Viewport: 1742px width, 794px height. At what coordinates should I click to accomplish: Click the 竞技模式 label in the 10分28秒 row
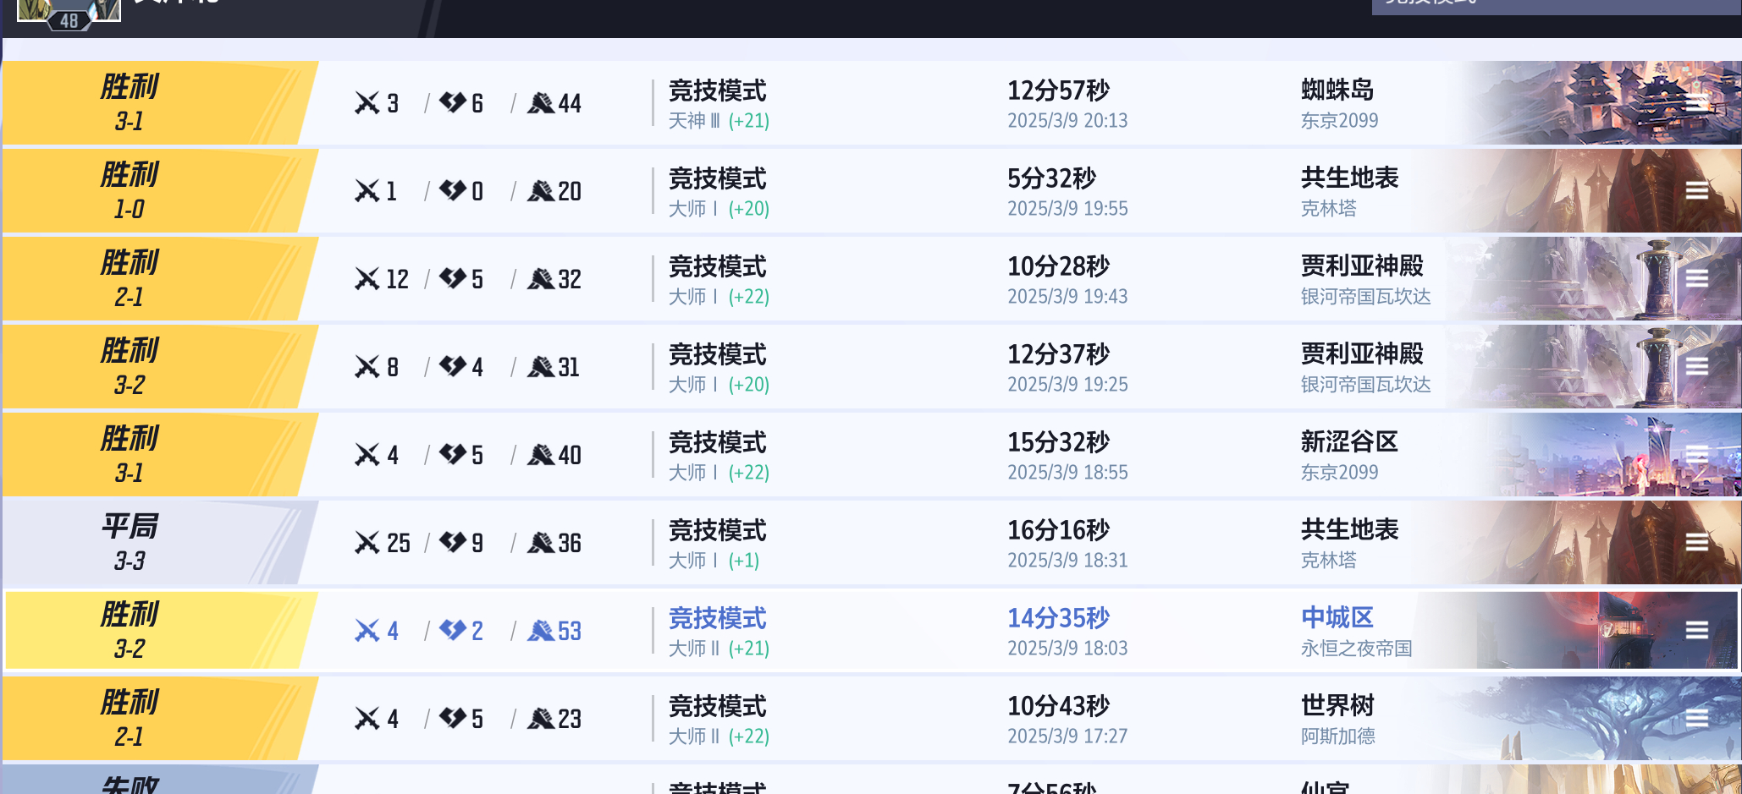(x=717, y=266)
